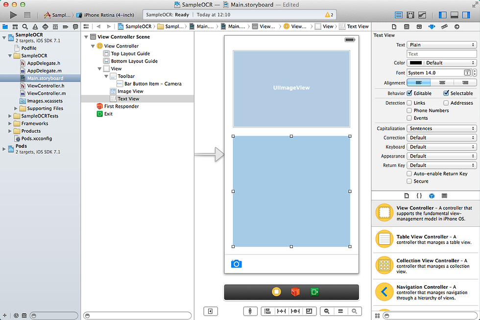Open the Symbol navigator
Image resolution: width=480 pixels, height=320 pixels.
(x=15, y=26)
